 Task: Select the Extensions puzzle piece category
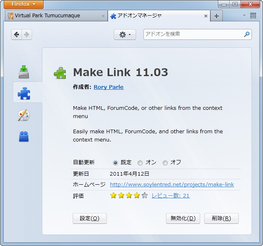[x=24, y=93]
